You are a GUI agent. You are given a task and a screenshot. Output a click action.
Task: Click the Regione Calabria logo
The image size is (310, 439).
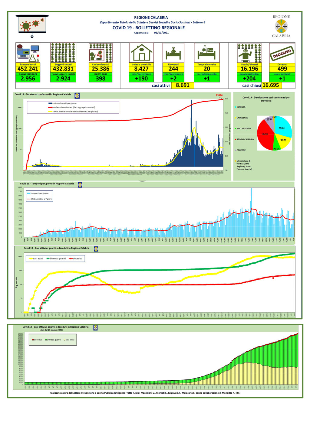tap(281, 26)
